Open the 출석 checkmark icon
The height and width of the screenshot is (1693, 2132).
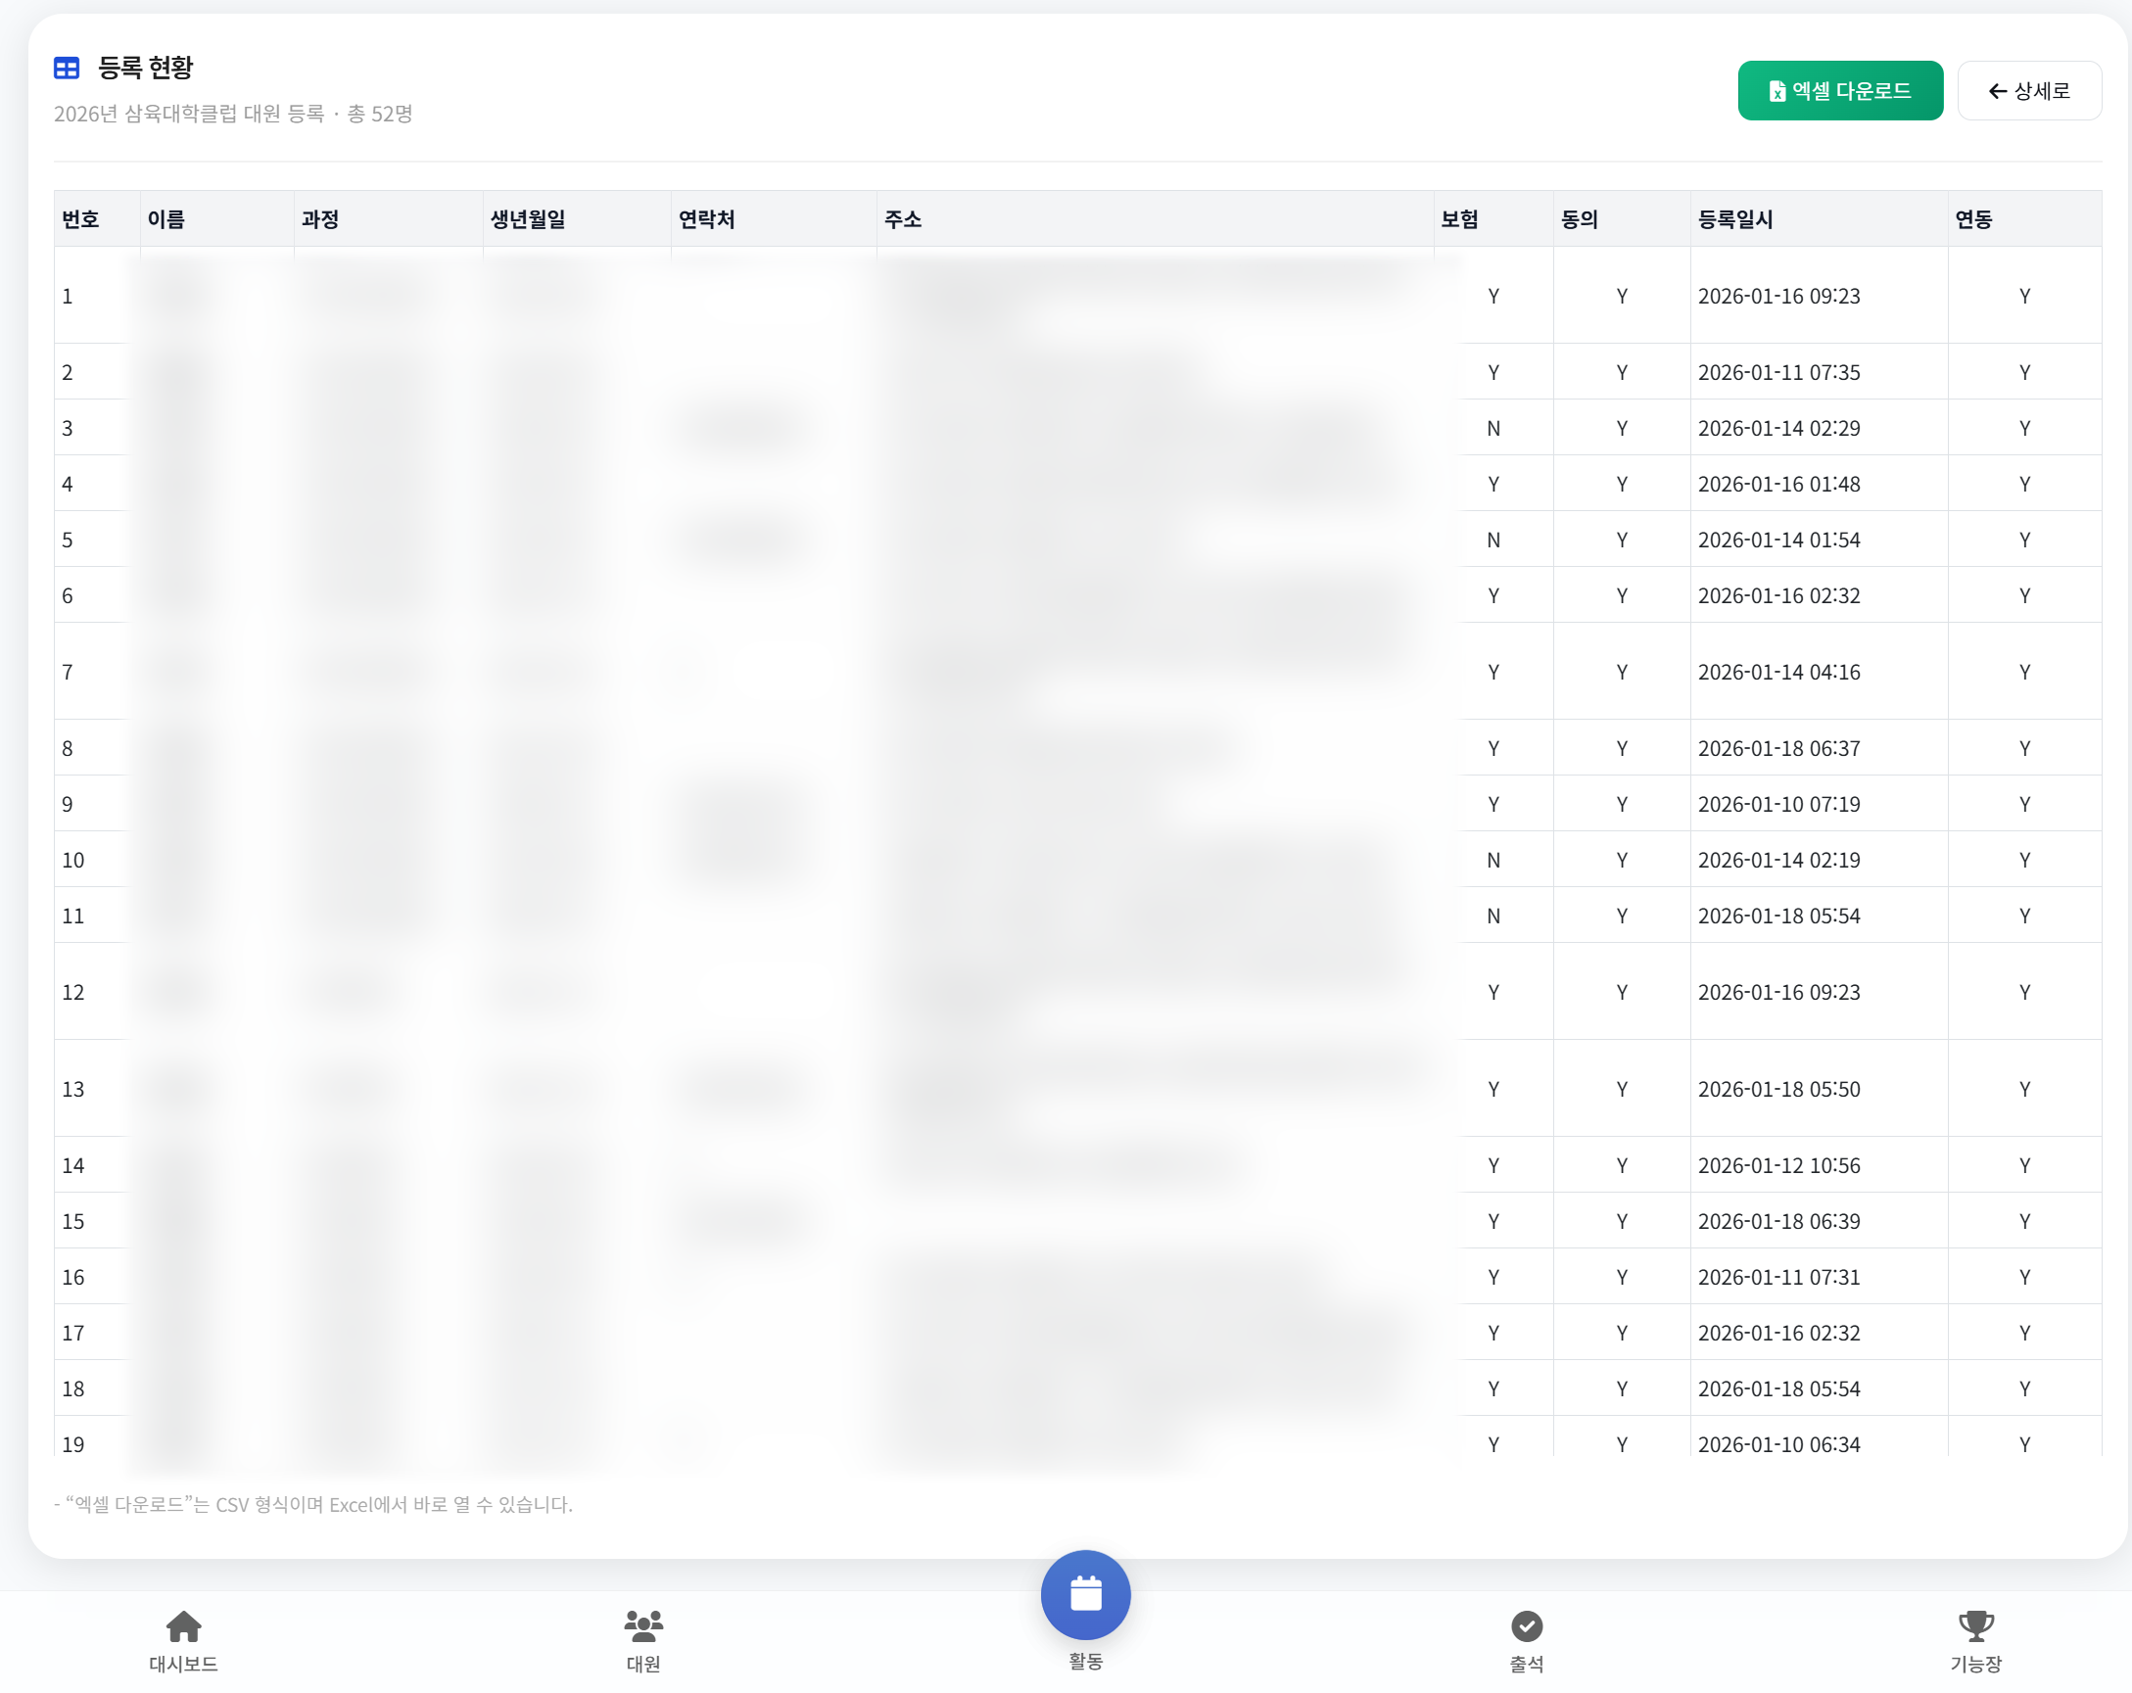tap(1526, 1624)
